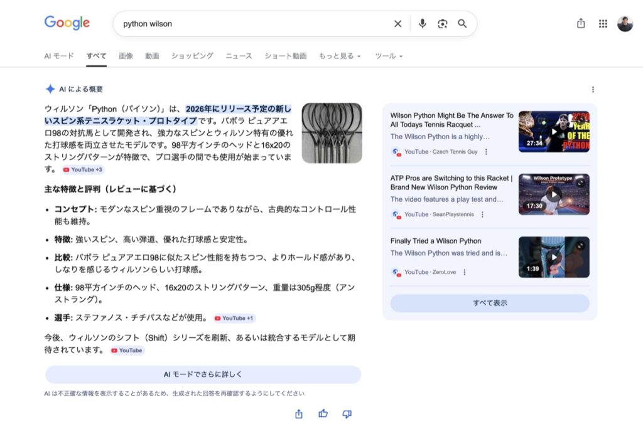Click the AI による概要 label
The width and height of the screenshot is (643, 432).
[81, 89]
